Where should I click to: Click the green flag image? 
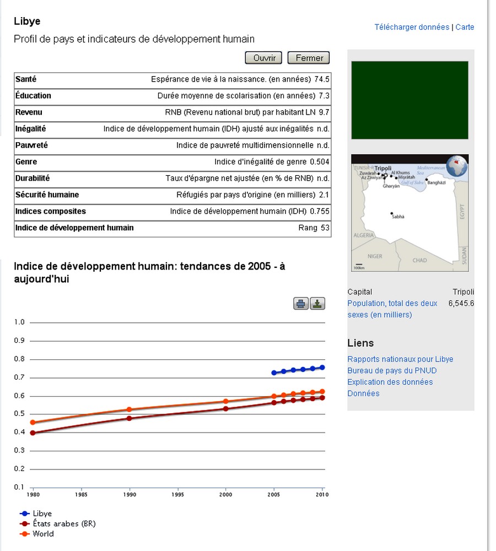409,99
